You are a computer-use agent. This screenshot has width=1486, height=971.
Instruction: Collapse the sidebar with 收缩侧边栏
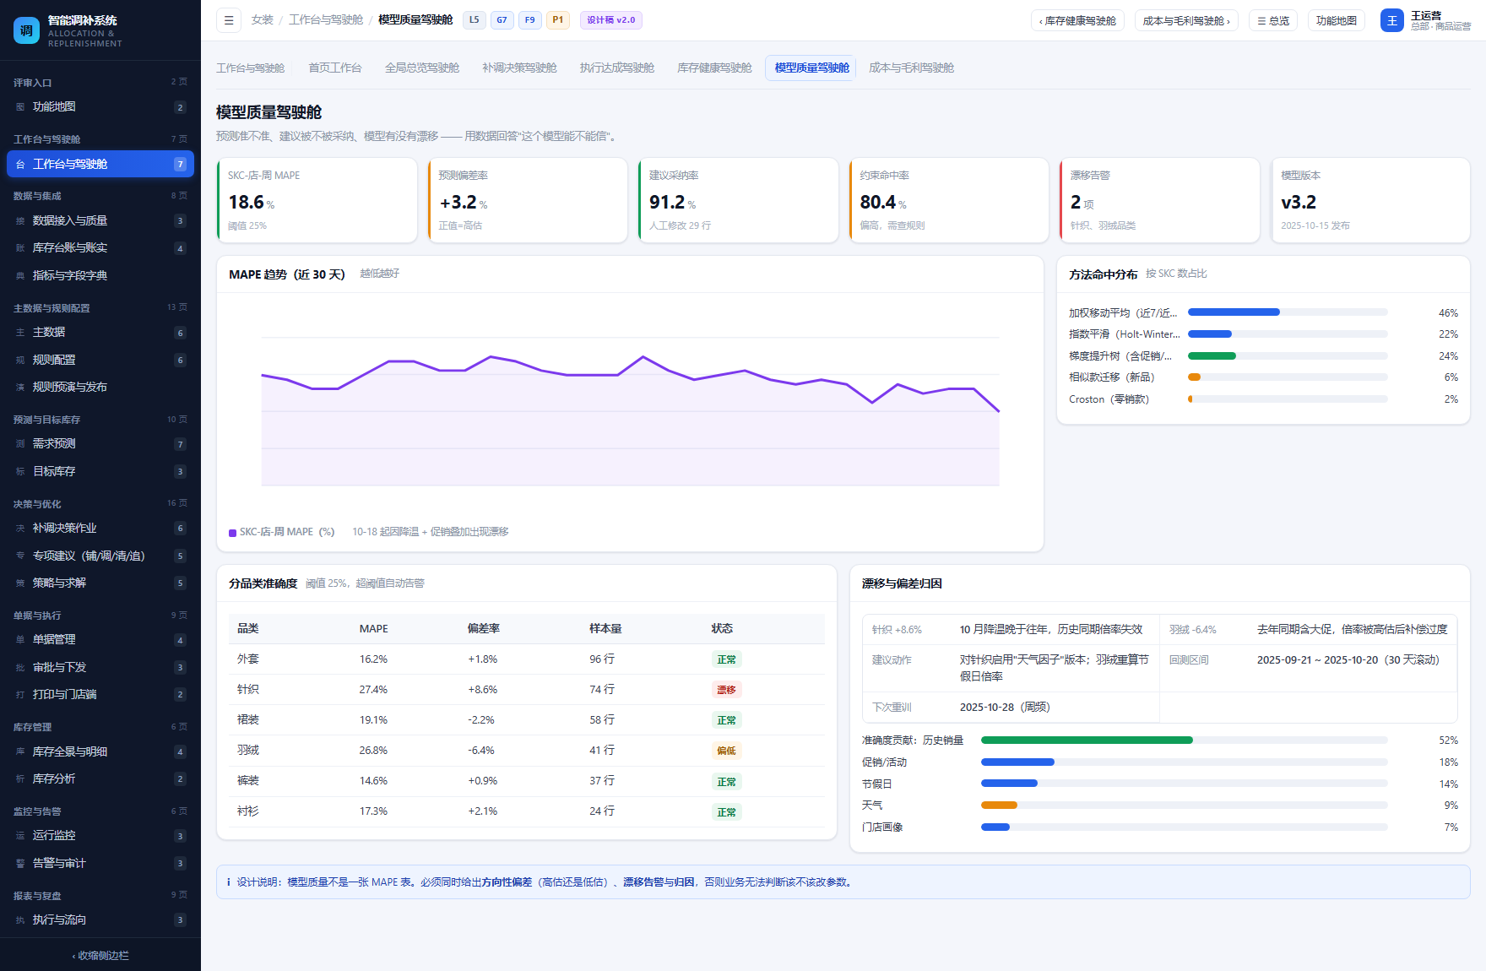100,956
